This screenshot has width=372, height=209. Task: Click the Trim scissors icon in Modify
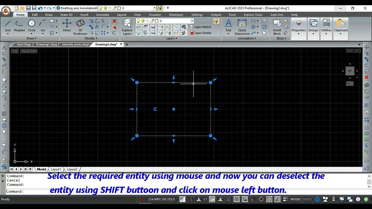coord(103,21)
